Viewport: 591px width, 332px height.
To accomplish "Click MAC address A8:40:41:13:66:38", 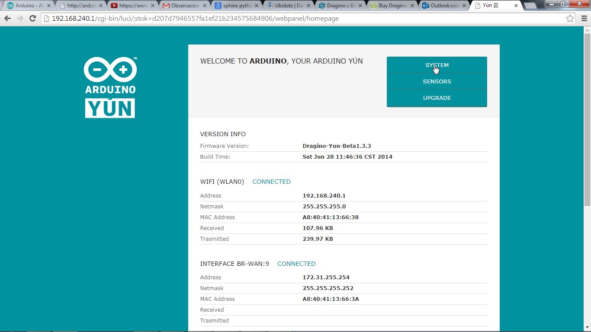I will (331, 217).
